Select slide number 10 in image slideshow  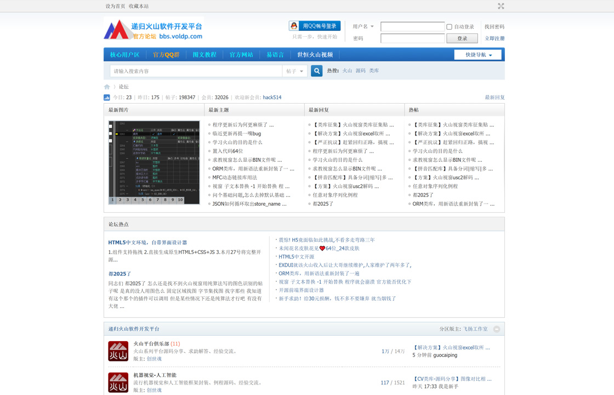click(x=180, y=200)
